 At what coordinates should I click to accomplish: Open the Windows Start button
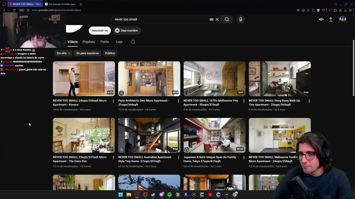[121, 195]
